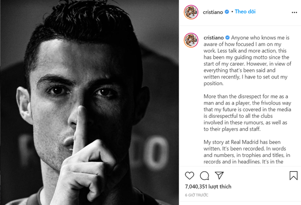Open the 6 GIỜ TRƯỚC timestamp

tap(197, 195)
